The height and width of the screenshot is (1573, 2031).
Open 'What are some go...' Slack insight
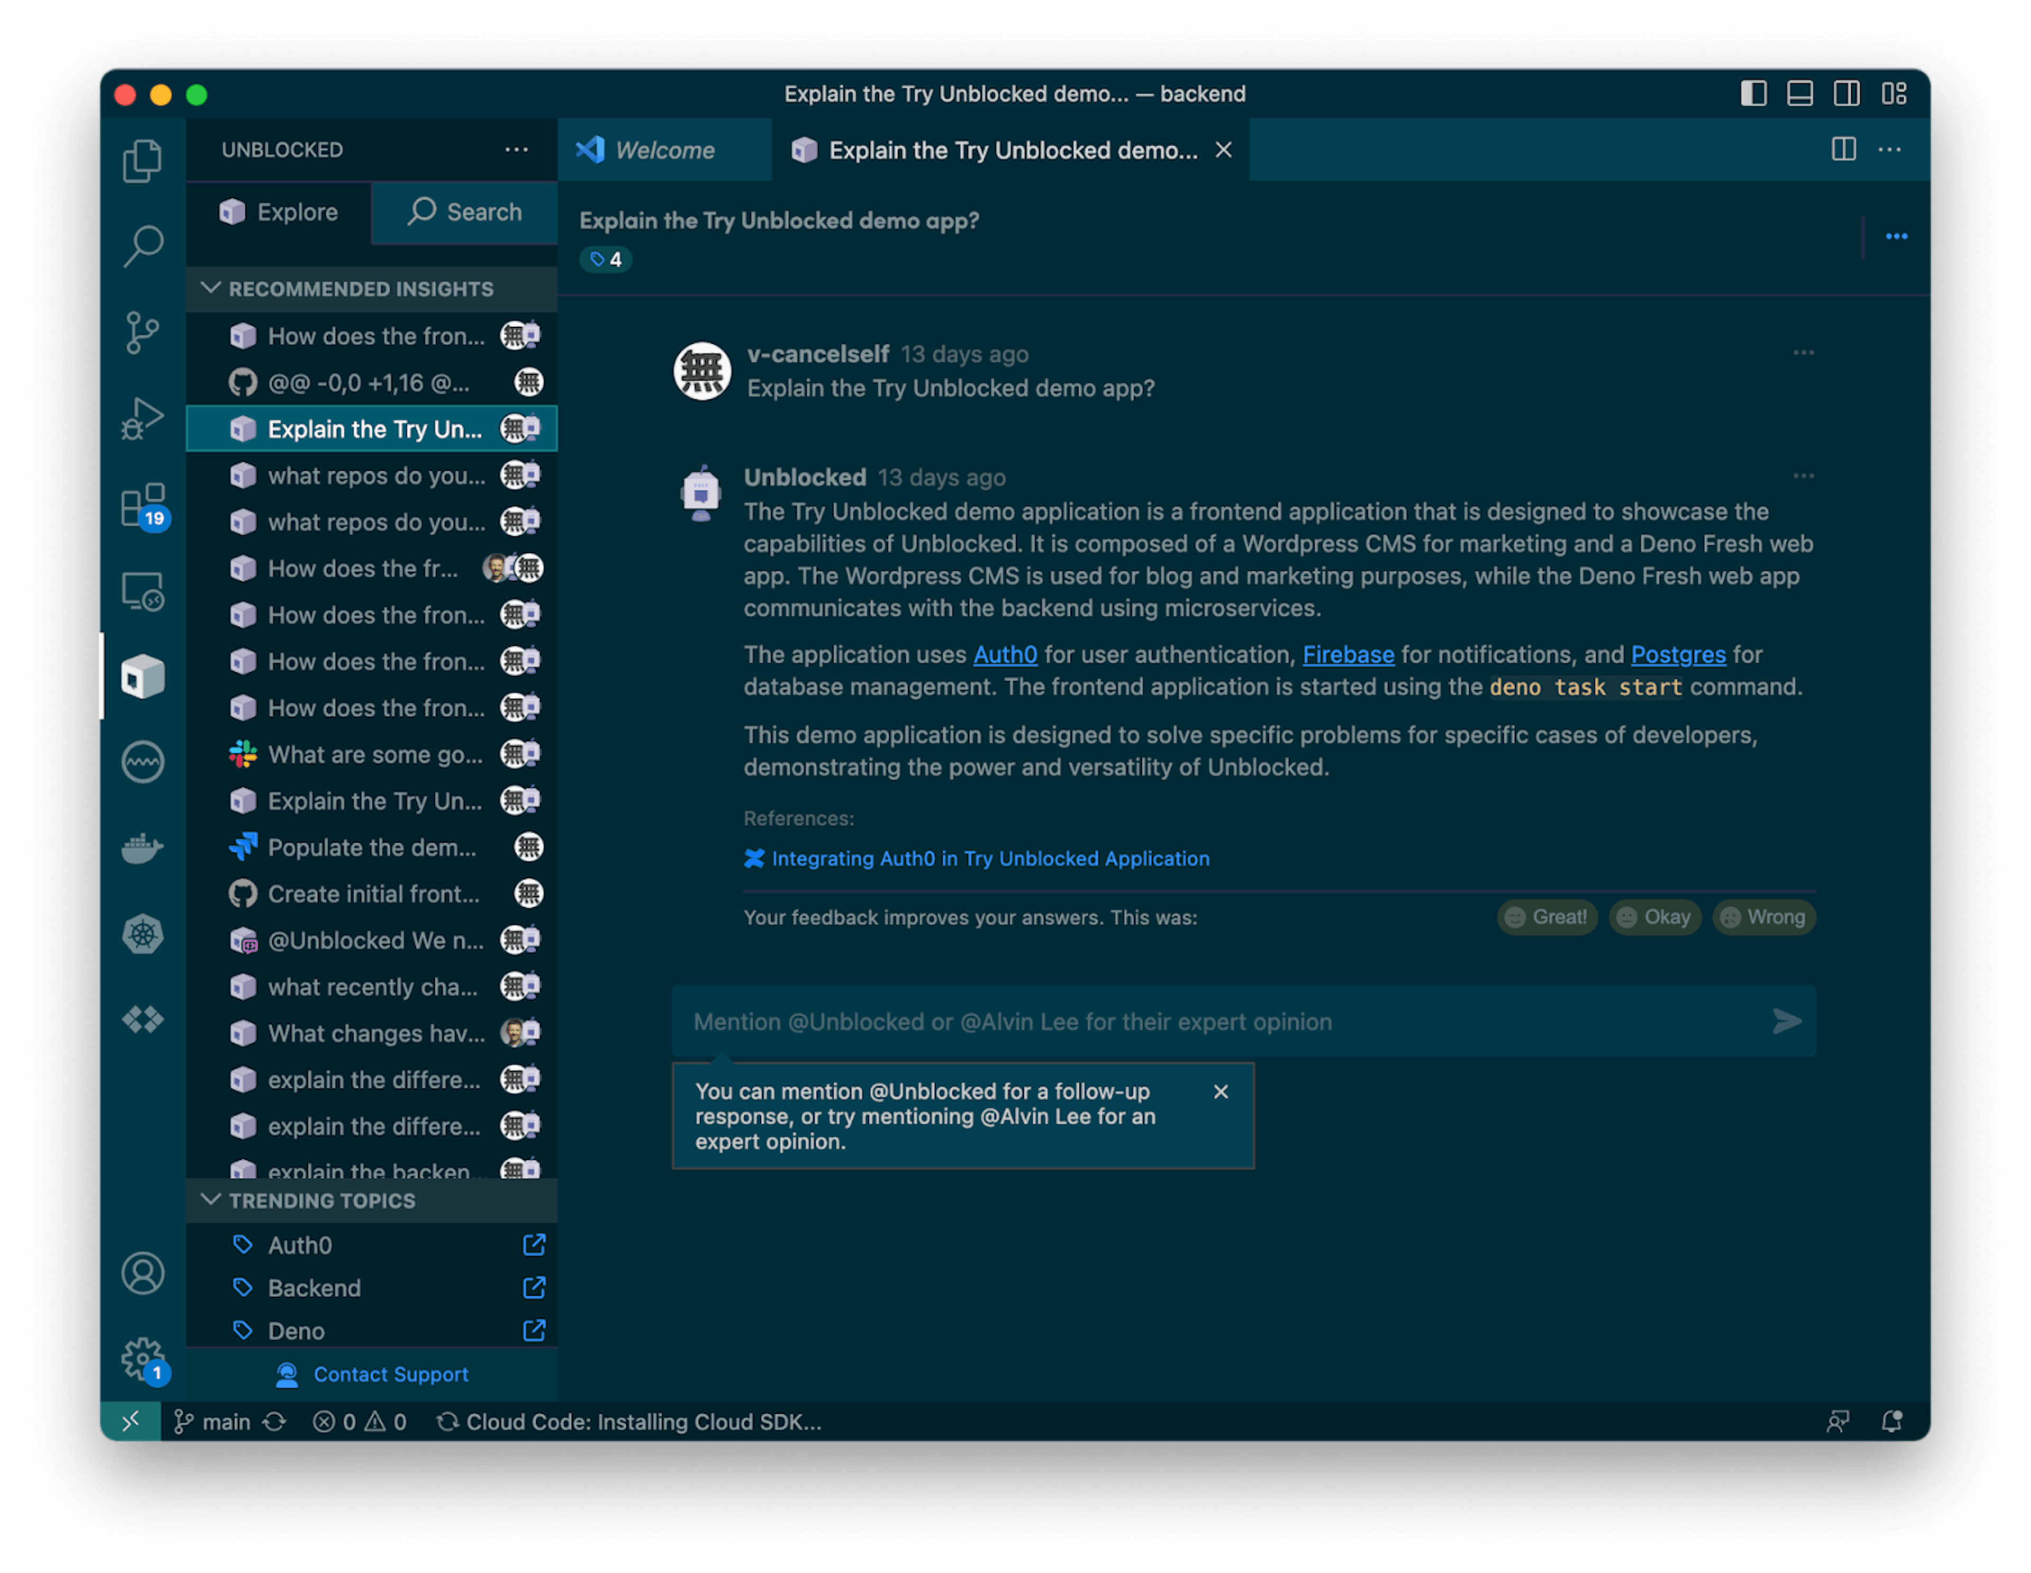371,754
